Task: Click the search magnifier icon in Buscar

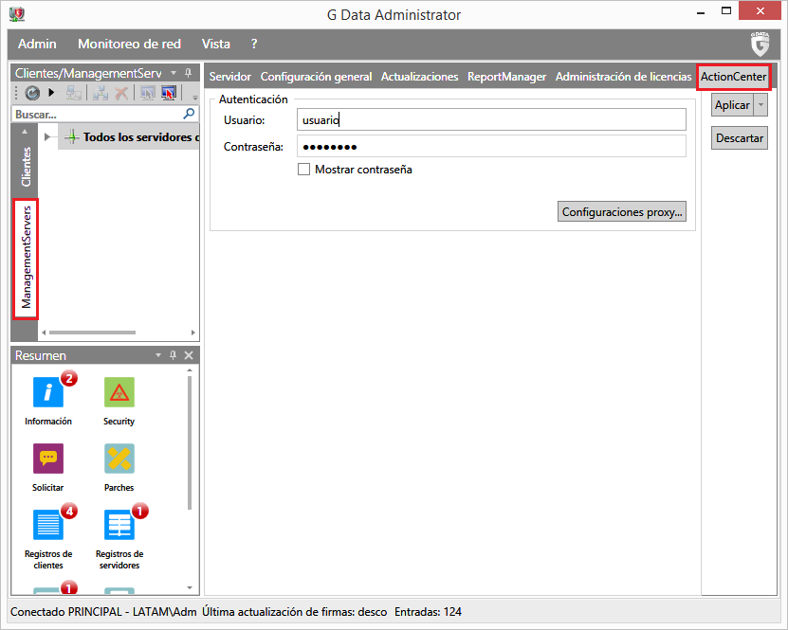Action: coord(189,114)
